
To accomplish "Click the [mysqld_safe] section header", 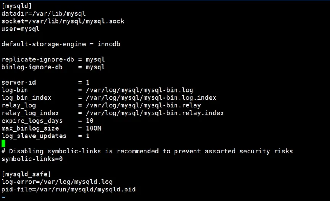I will point(26,174).
